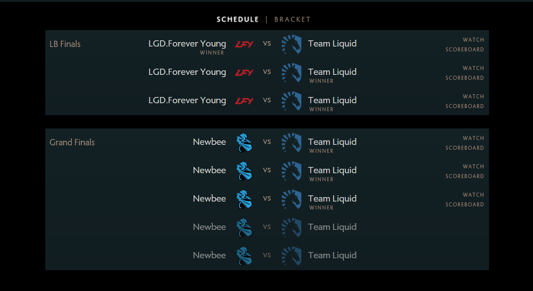Click Newbee logo in third Grand Finals game
Image resolution: width=533 pixels, height=291 pixels.
(244, 199)
